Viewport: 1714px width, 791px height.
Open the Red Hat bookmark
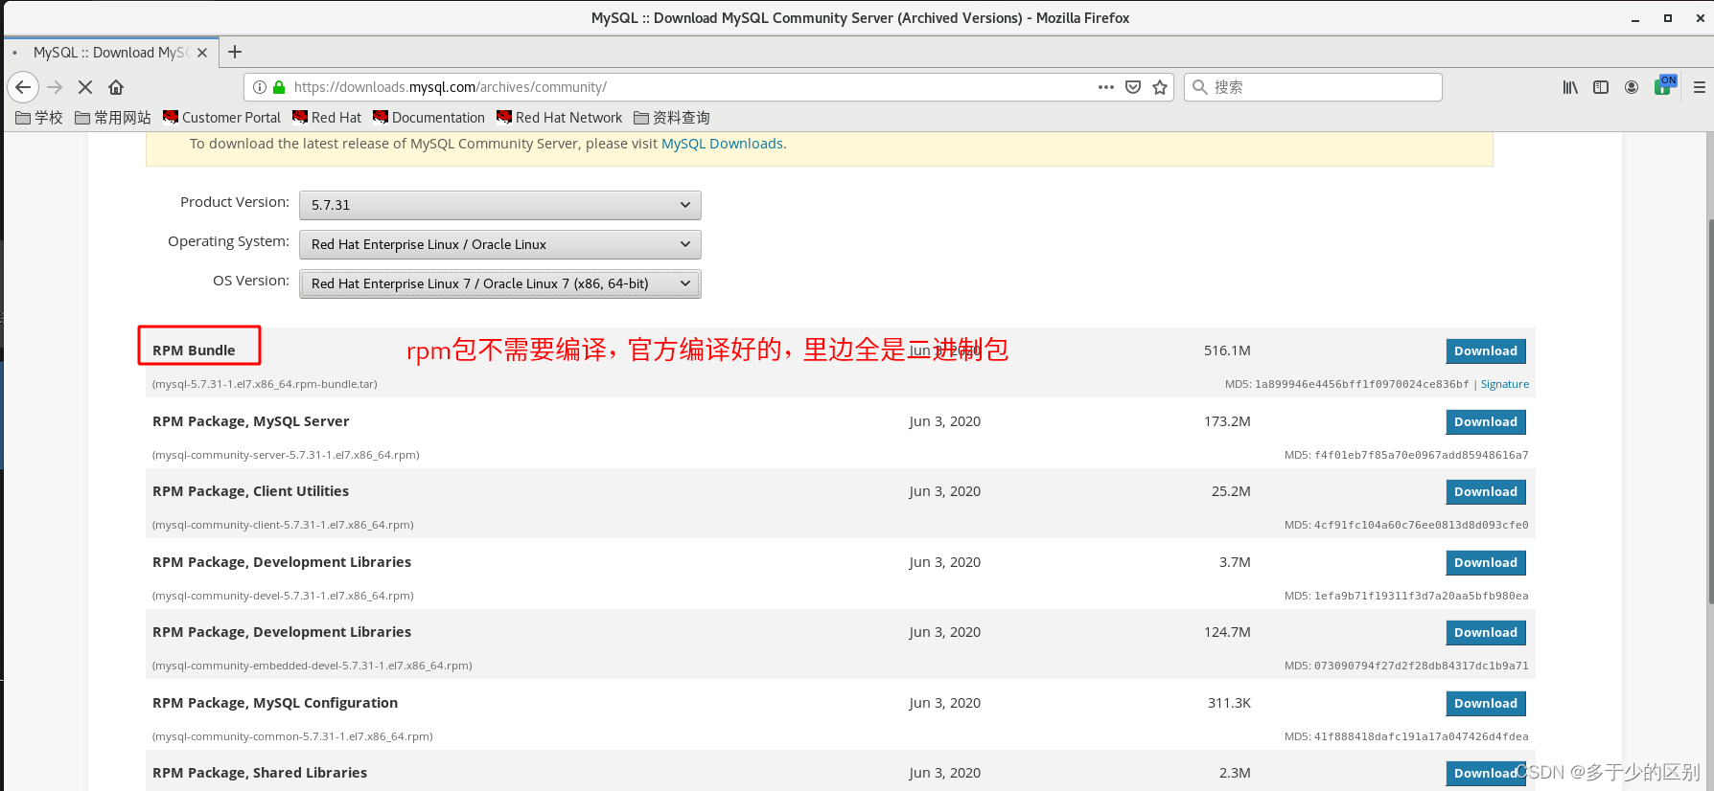[327, 118]
